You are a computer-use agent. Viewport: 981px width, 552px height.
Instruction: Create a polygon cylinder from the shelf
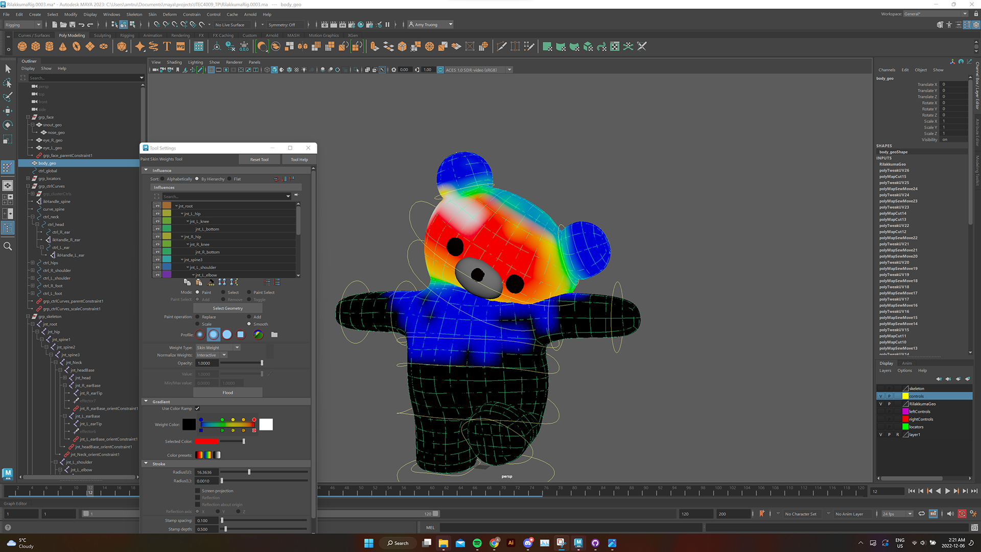pyautogui.click(x=49, y=46)
